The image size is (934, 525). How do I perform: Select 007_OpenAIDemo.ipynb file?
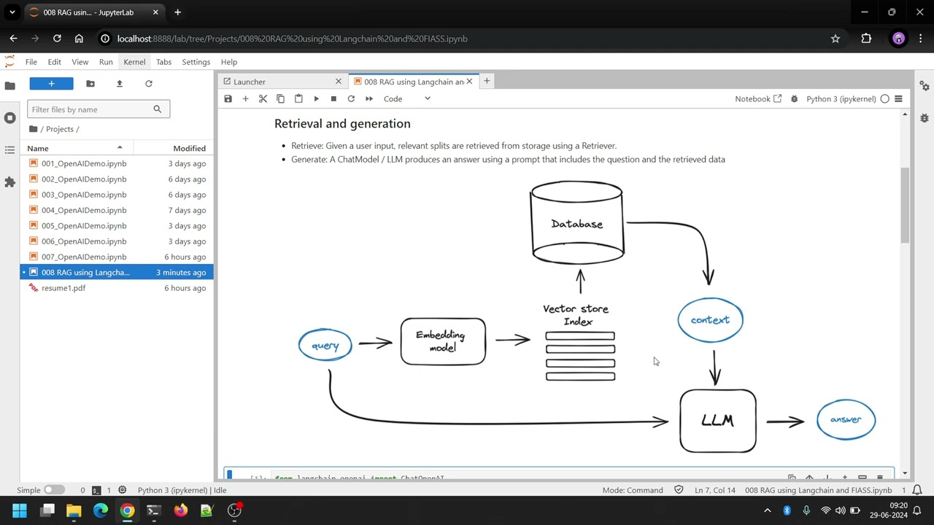117,257
